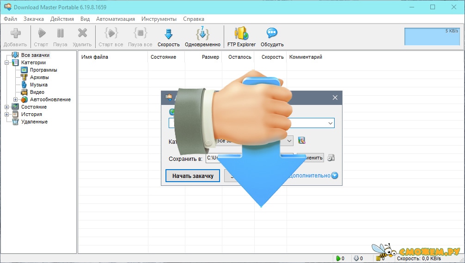Open the category dropdown in dialog
This screenshot has height=263, width=465.
289,141
